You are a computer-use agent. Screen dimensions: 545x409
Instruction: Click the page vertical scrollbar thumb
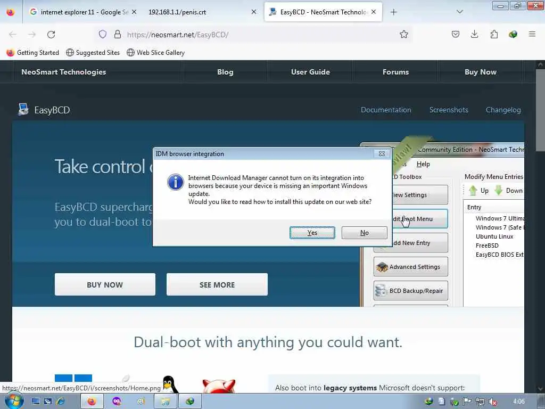tap(541, 110)
